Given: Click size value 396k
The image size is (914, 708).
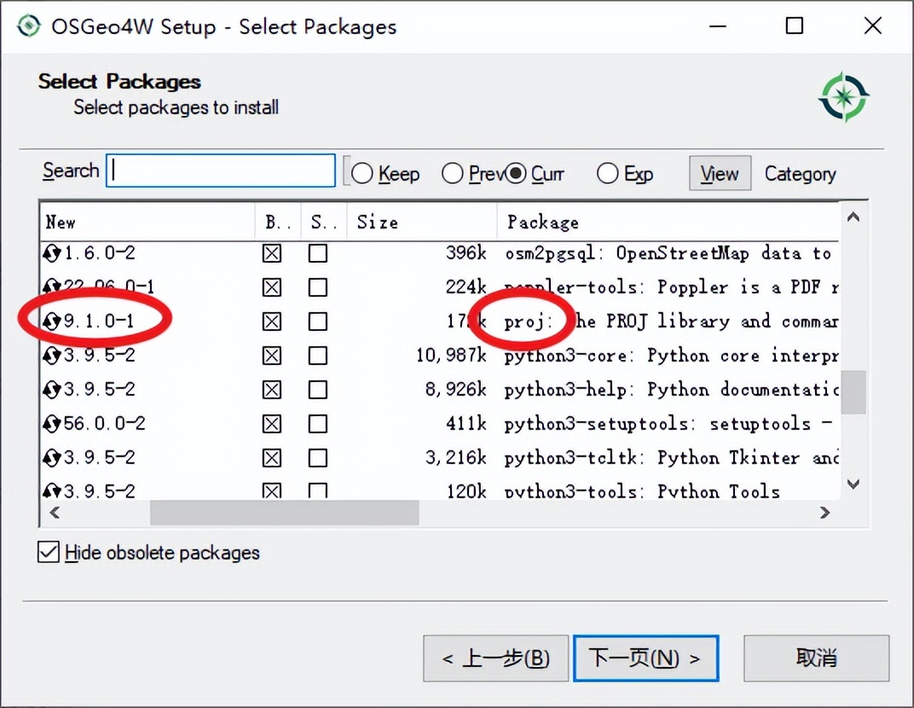Looking at the screenshot, I should [466, 253].
